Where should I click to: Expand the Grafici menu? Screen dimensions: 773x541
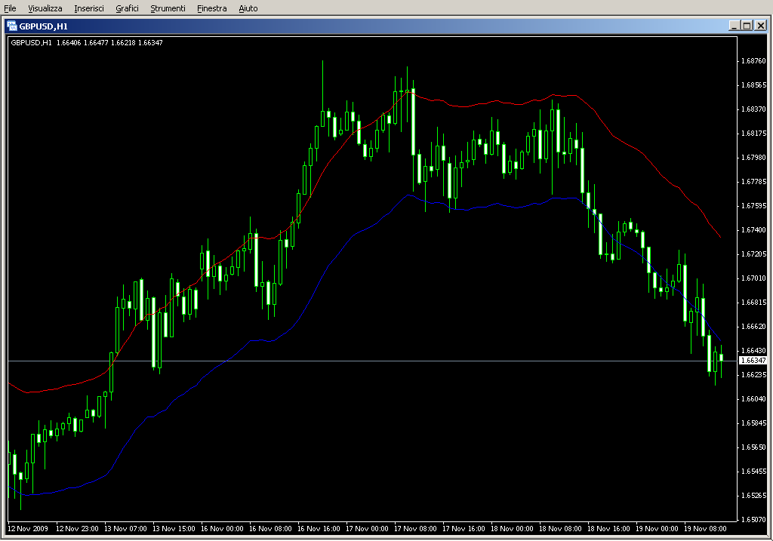127,8
